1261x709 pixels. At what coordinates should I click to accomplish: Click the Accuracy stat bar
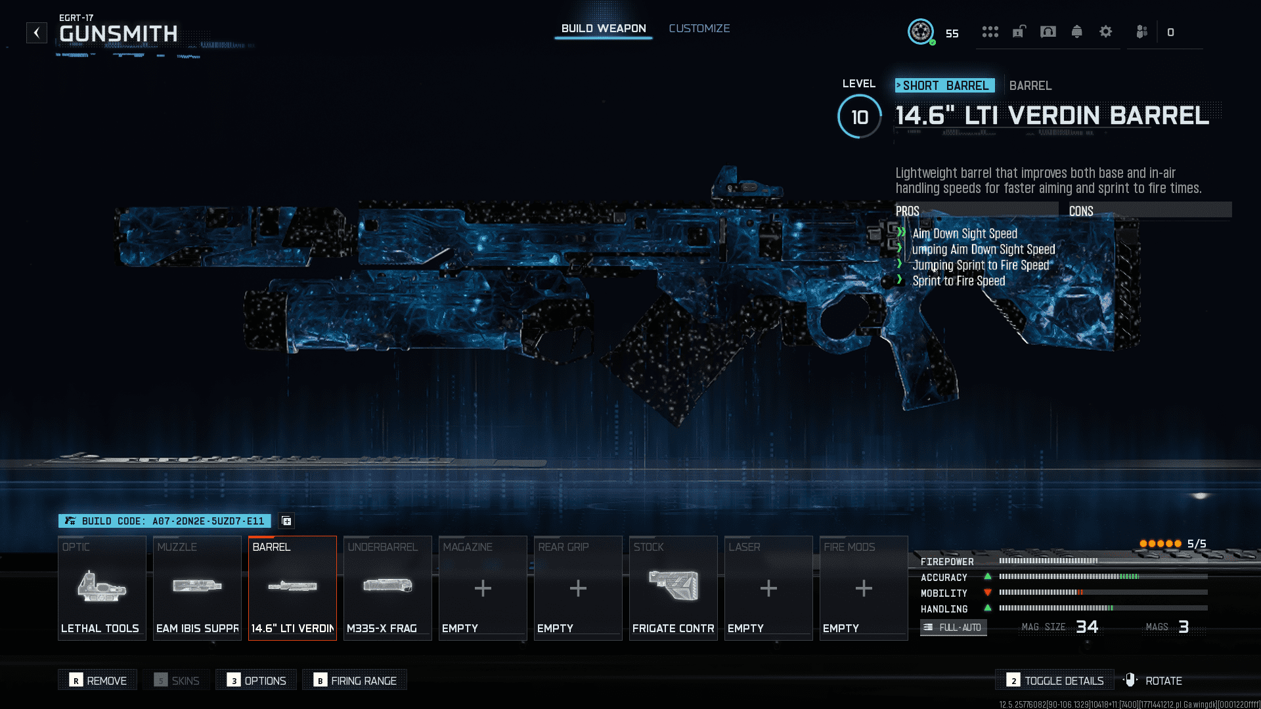coord(1103,577)
